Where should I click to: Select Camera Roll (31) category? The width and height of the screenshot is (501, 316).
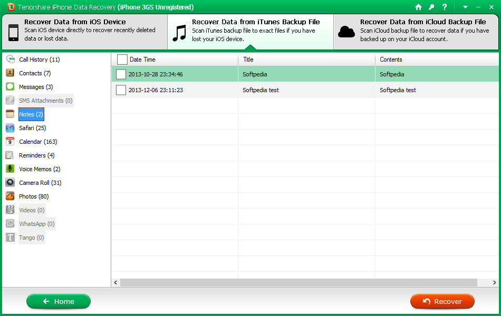point(40,183)
